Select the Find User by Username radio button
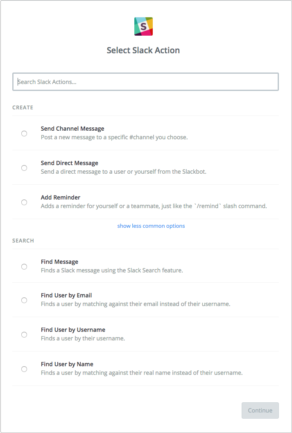This screenshot has height=433, width=292. click(24, 335)
